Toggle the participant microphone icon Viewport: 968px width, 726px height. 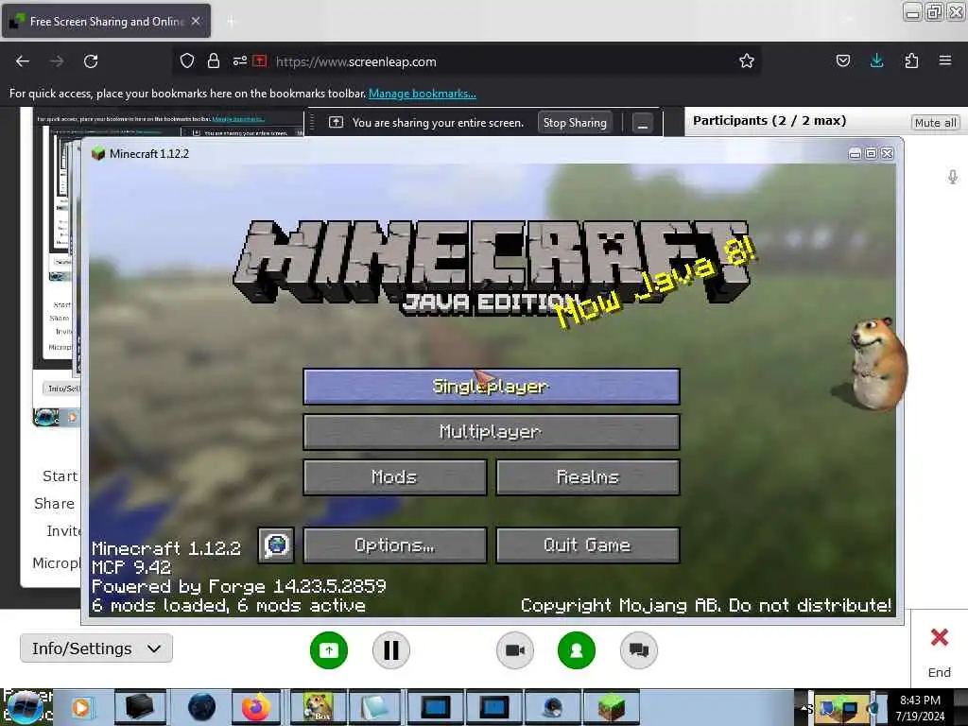pos(953,177)
